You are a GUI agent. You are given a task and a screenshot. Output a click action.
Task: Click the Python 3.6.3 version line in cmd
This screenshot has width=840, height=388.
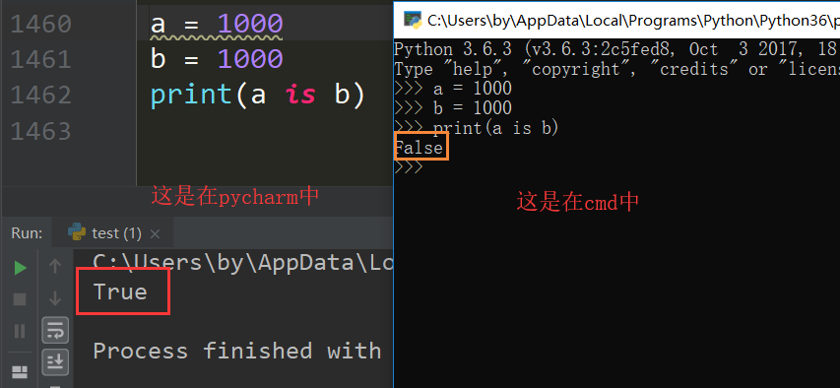pos(616,49)
